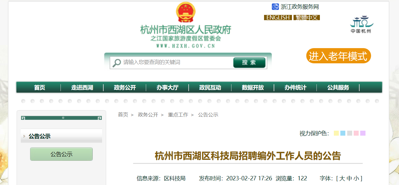Open 办件统计 in the navigation bar
399x185 pixels.
[x=295, y=88]
